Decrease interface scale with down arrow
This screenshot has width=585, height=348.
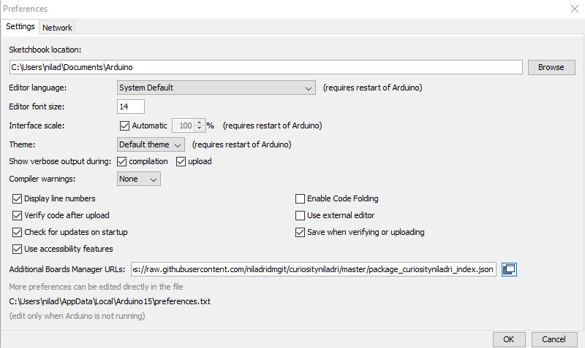tap(199, 128)
